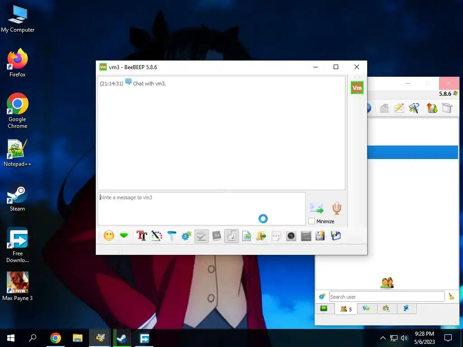The height and width of the screenshot is (347, 463).
Task: Show hidden system tray icons
Action: (x=383, y=338)
